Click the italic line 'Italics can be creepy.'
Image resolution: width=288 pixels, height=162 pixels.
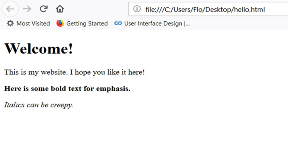coord(39,105)
